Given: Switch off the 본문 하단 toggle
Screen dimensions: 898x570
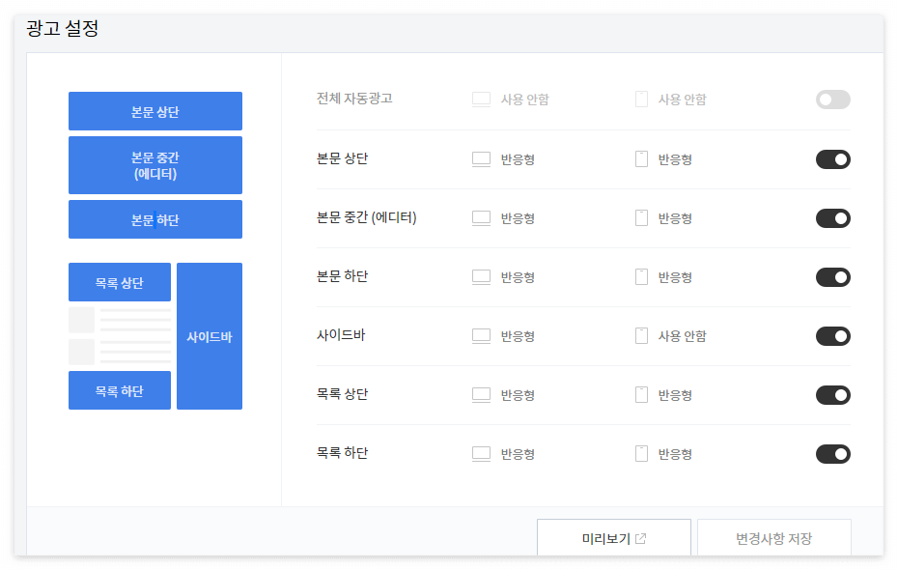Looking at the screenshot, I should click(832, 277).
